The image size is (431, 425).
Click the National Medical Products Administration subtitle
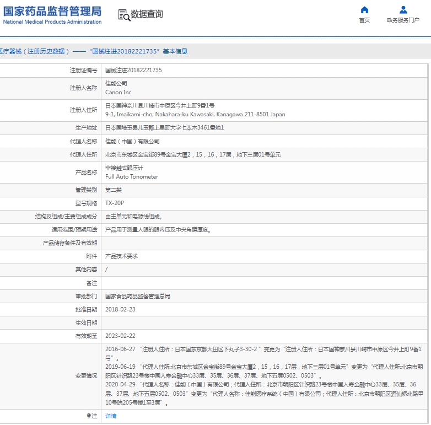coord(52,22)
